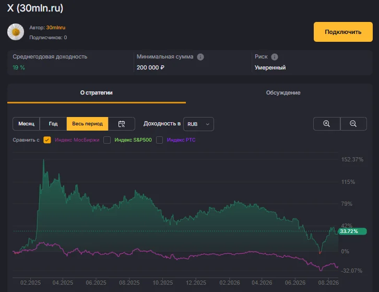Click the -32.07% axis value
The width and height of the screenshot is (379, 292).
[x=351, y=271]
